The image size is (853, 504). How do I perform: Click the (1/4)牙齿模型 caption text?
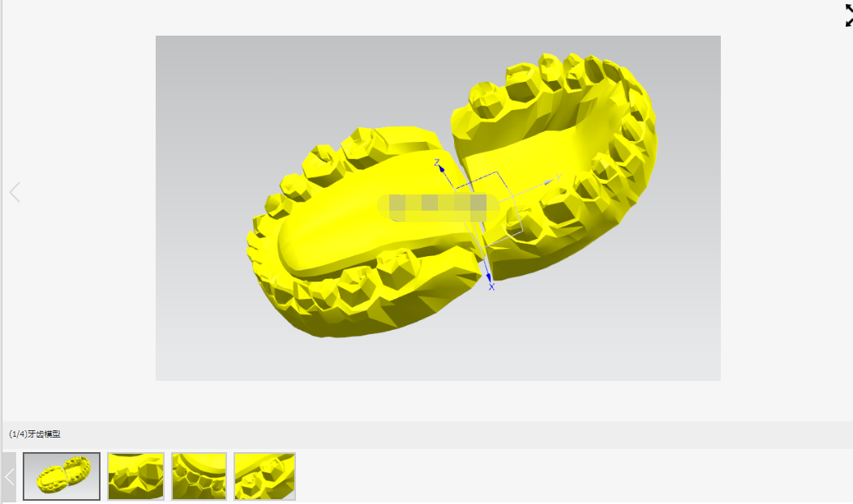(x=35, y=434)
